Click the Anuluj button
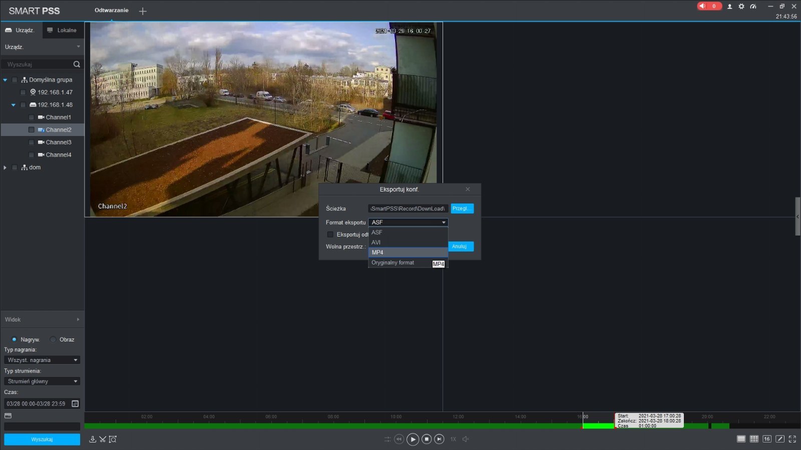The height and width of the screenshot is (450, 801). pos(461,246)
